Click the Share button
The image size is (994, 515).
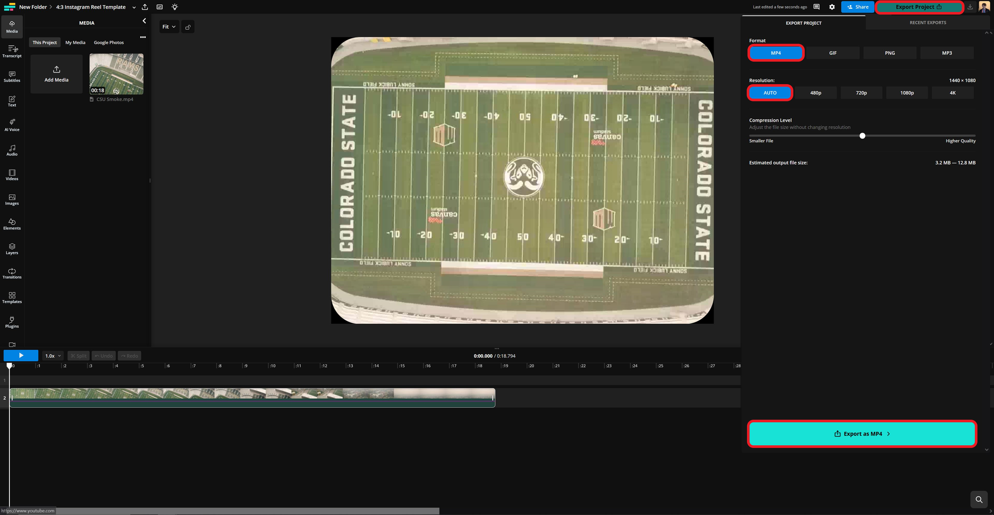(857, 7)
